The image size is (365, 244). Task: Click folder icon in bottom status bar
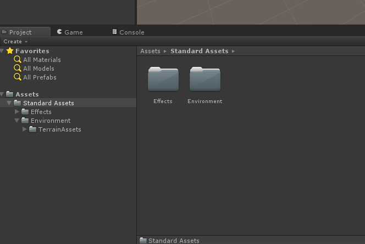143,240
